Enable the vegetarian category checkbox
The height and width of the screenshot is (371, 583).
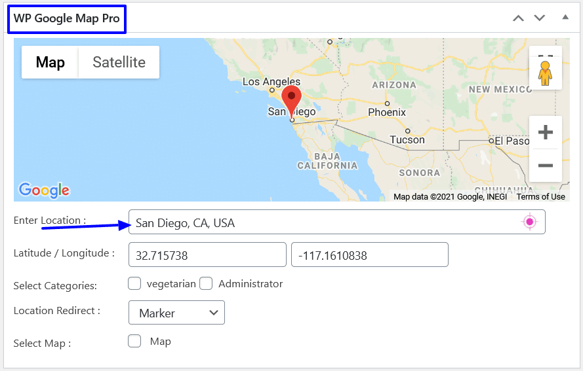(134, 284)
